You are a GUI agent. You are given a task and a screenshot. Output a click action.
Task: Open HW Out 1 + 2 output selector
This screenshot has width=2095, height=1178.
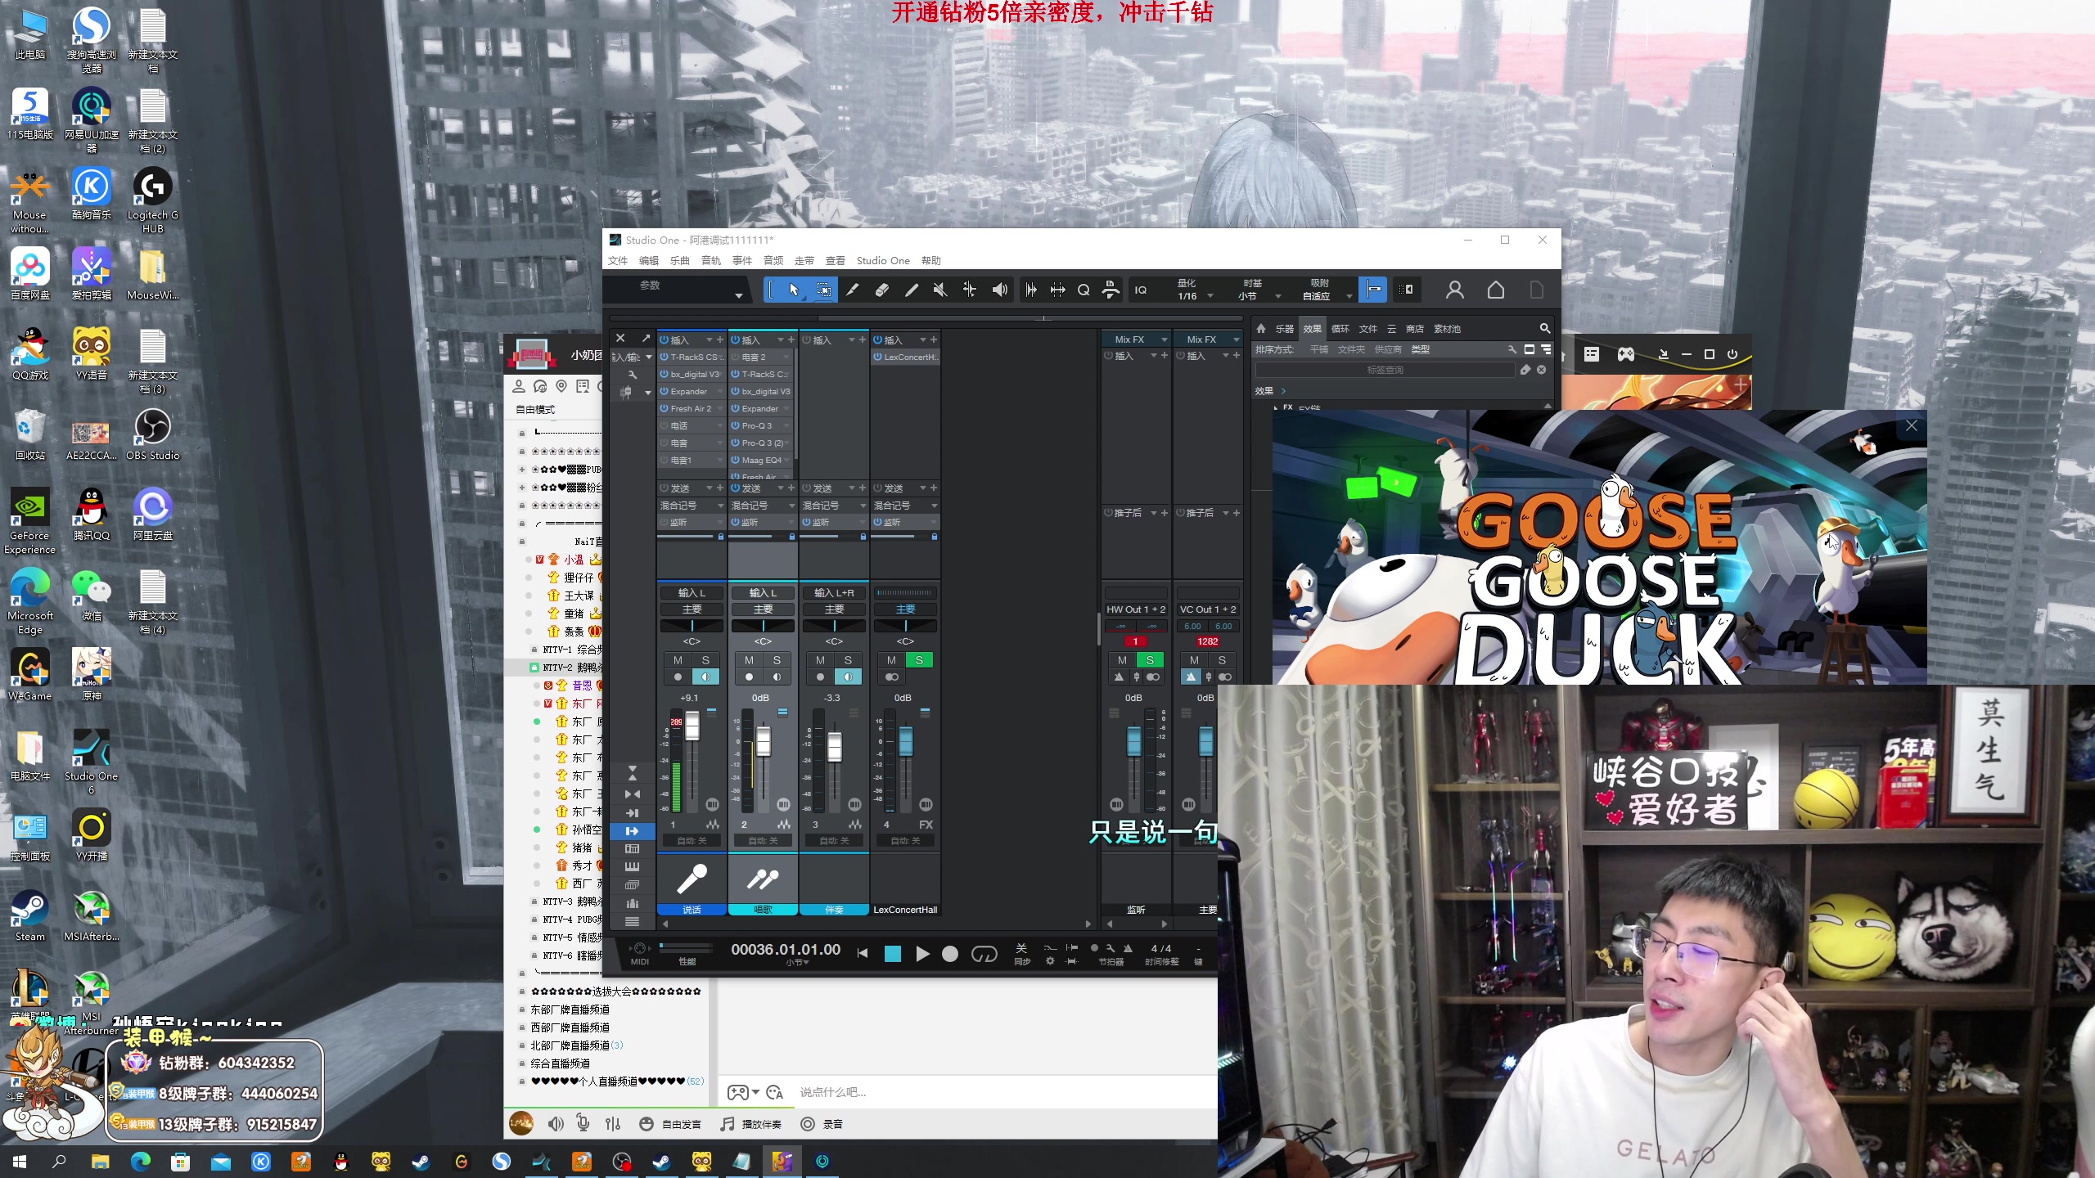click(x=1136, y=609)
